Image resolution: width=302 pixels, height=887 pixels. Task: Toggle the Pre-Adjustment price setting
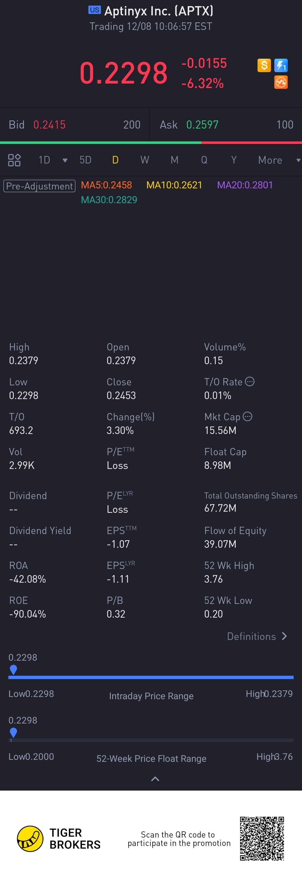pyautogui.click(x=39, y=186)
